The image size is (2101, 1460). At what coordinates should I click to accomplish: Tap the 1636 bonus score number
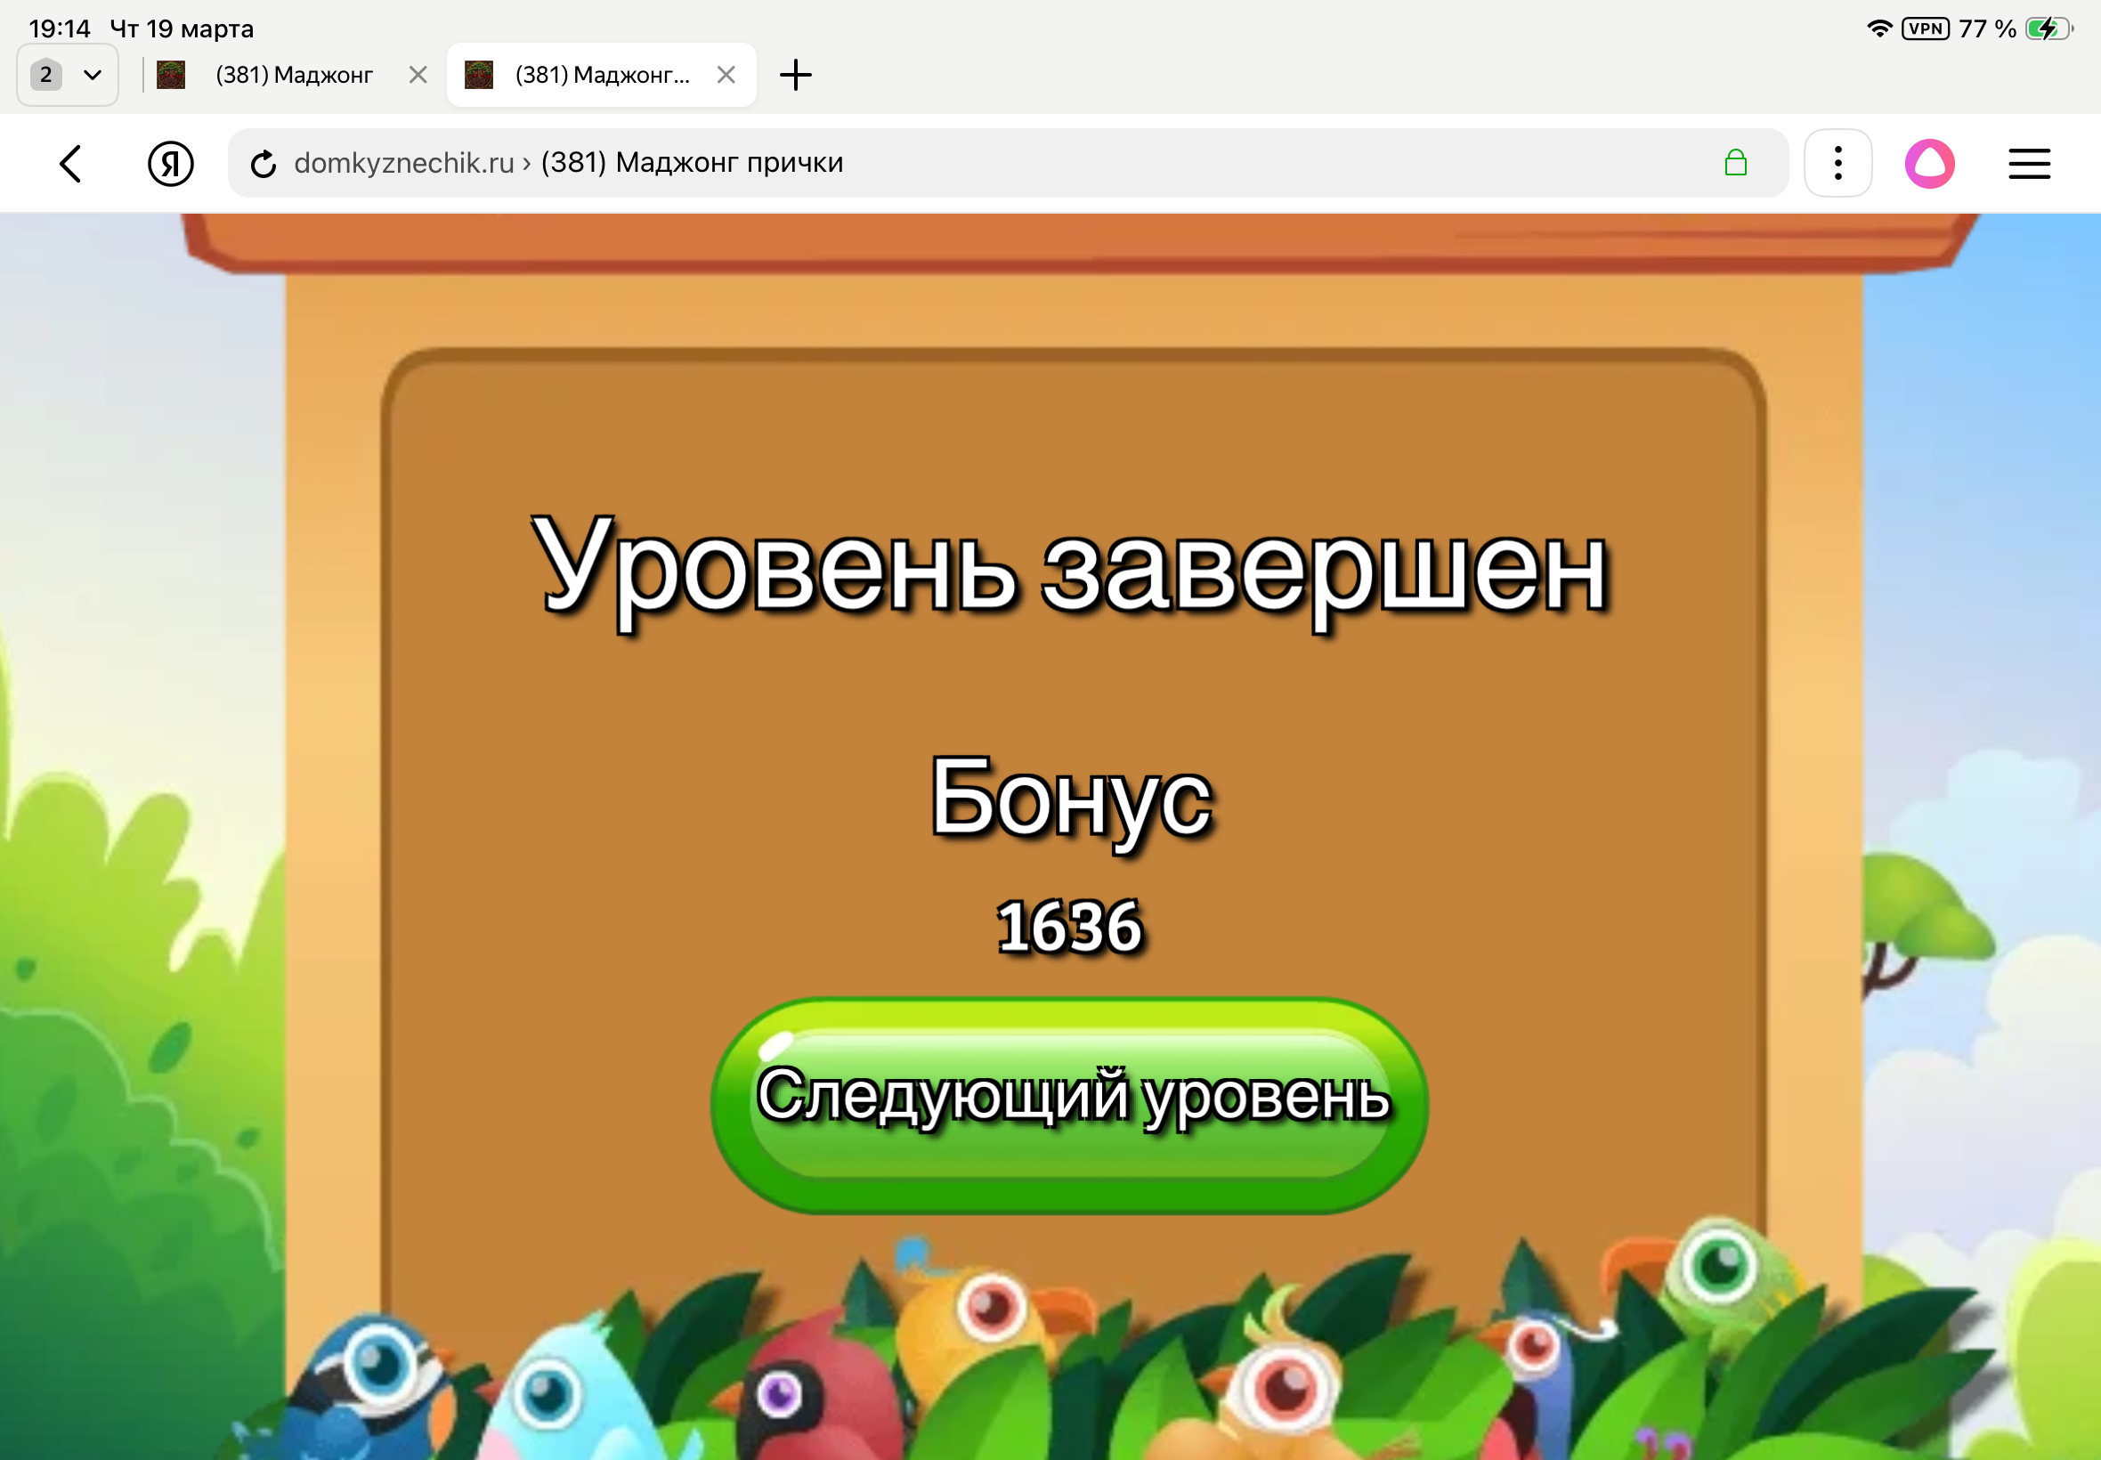pyautogui.click(x=1069, y=927)
